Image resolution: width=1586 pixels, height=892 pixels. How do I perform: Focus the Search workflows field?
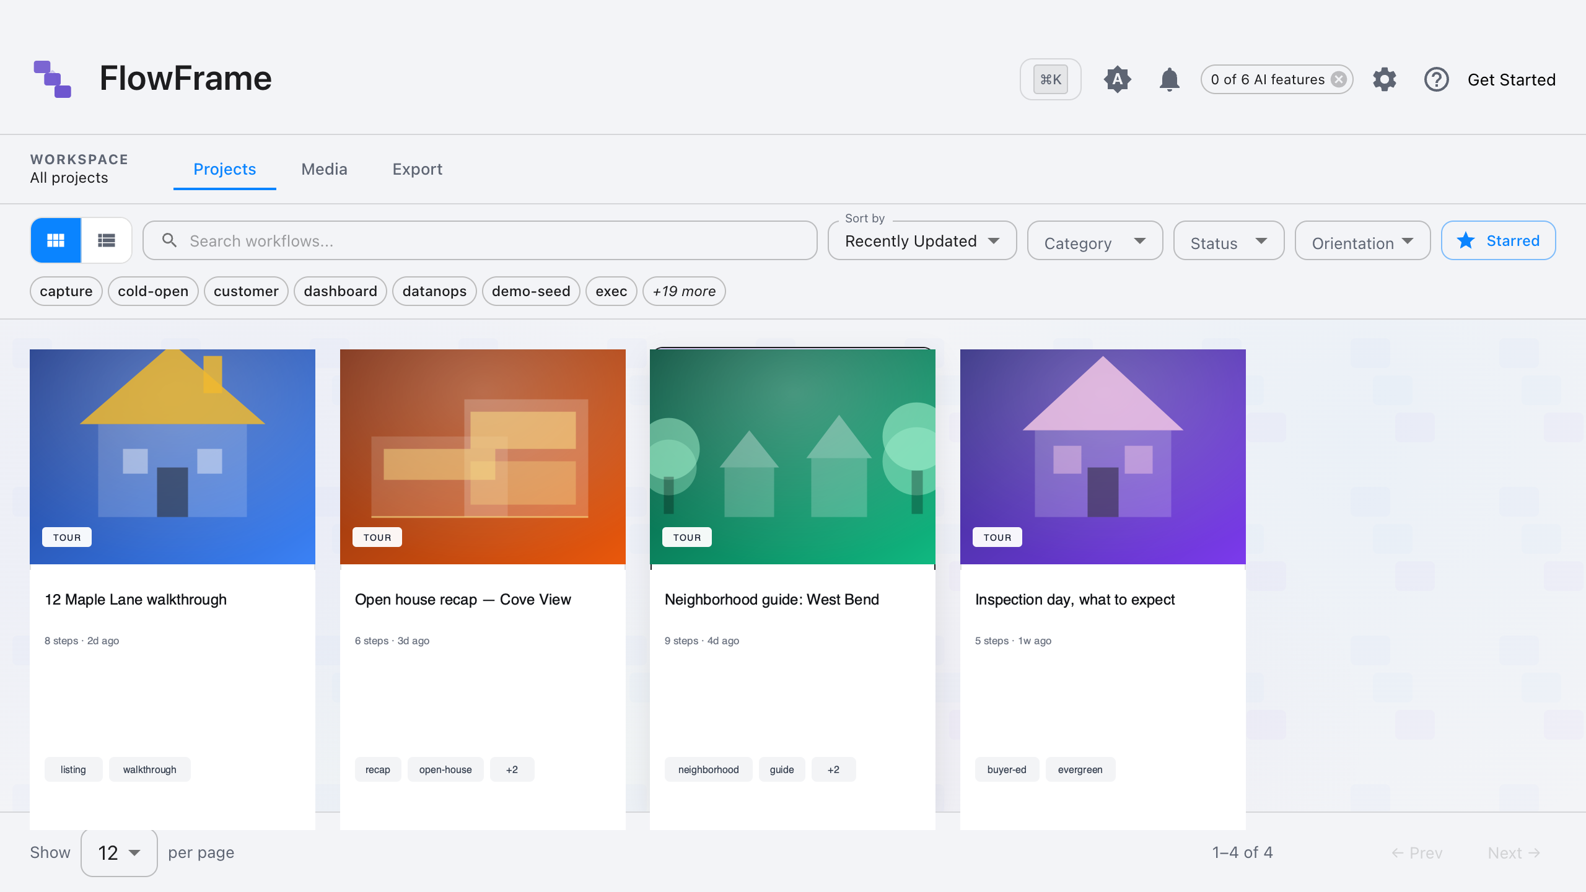click(480, 240)
